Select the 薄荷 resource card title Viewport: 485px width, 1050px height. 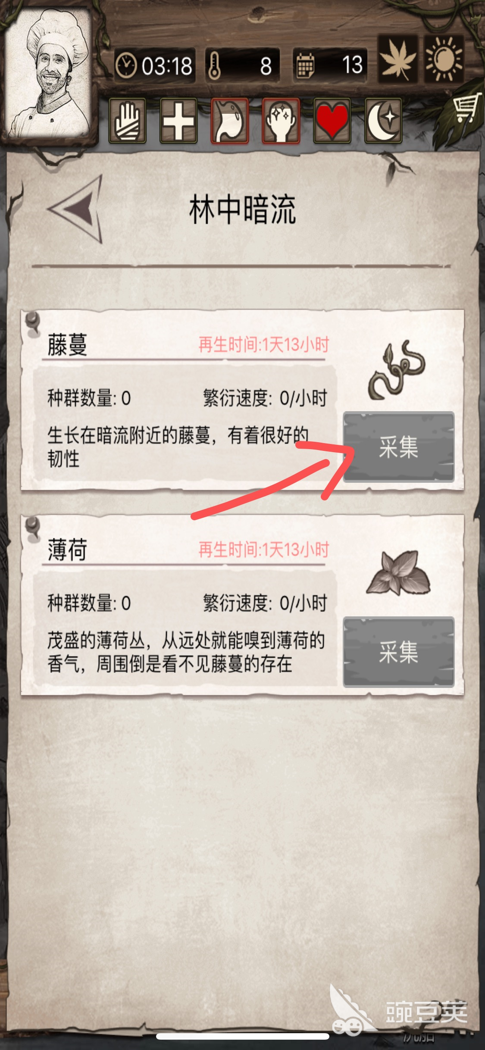pos(67,550)
